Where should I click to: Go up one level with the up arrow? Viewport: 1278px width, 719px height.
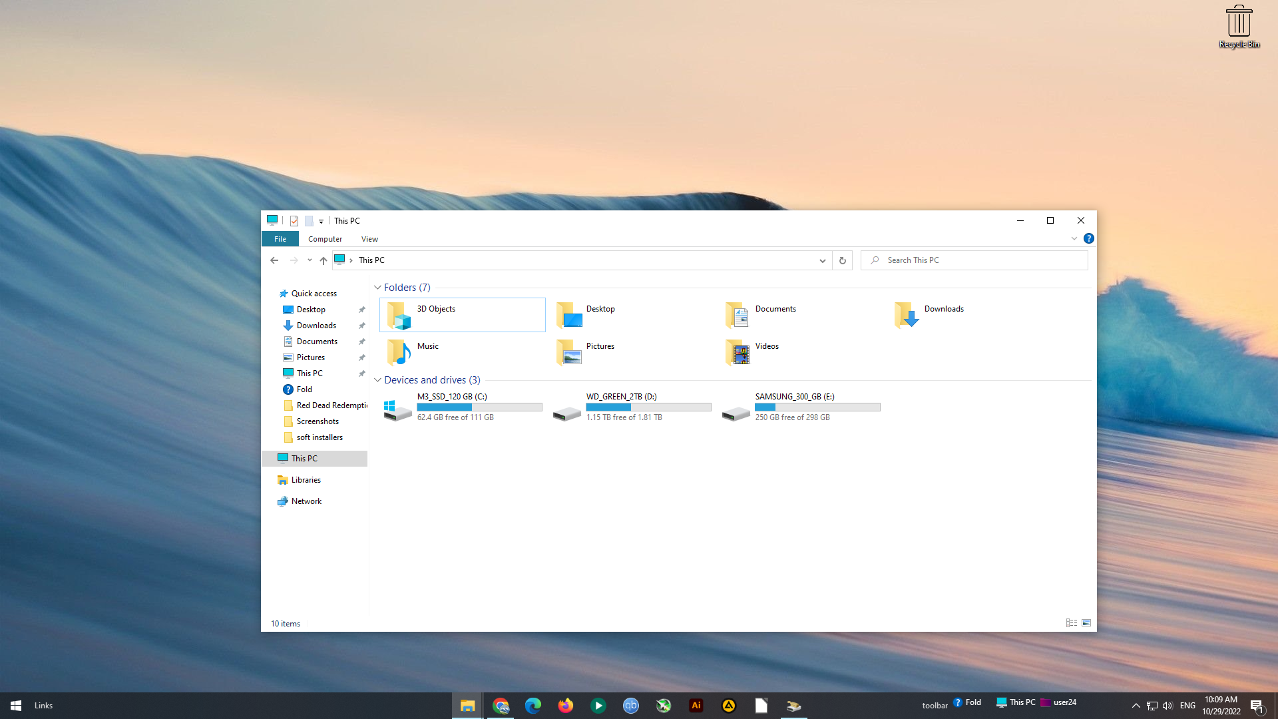click(323, 260)
